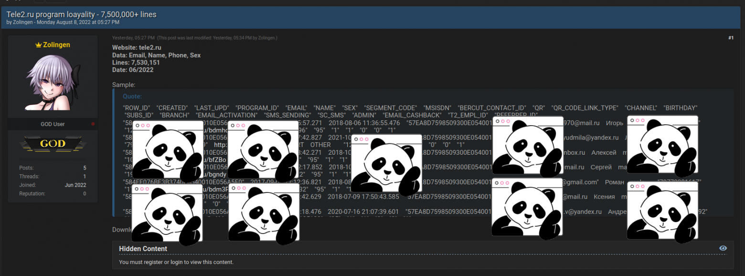745x276 pixels.
Task: Click the Threads count value 1
Action: click(85, 177)
